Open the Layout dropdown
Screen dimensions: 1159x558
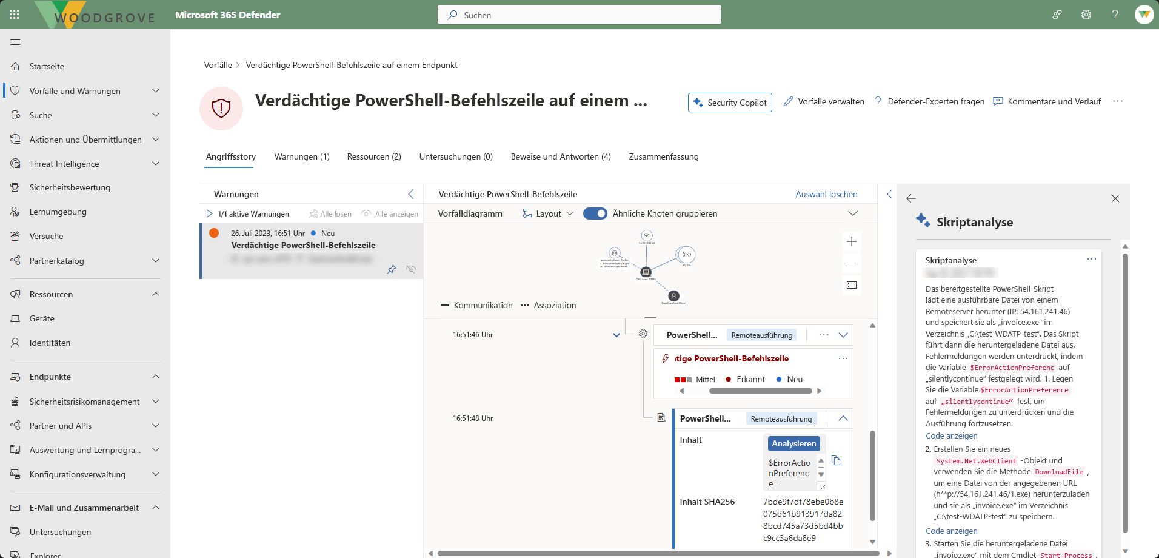tap(548, 213)
